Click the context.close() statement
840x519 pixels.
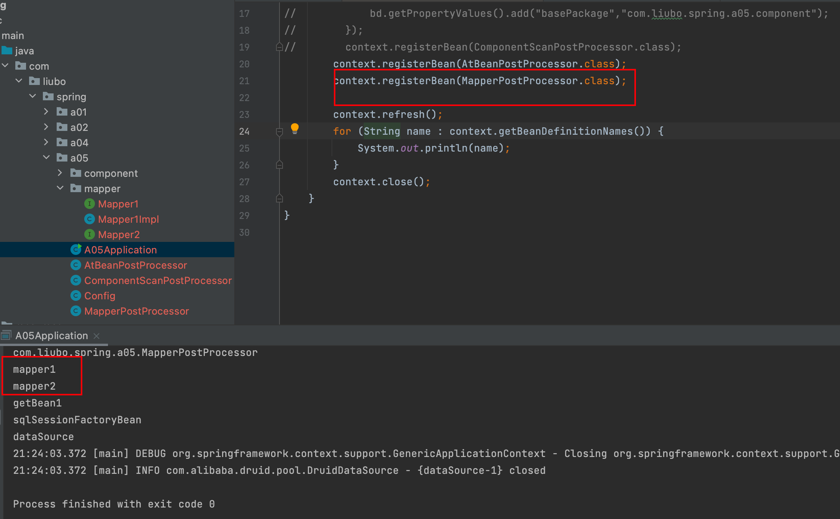[381, 182]
